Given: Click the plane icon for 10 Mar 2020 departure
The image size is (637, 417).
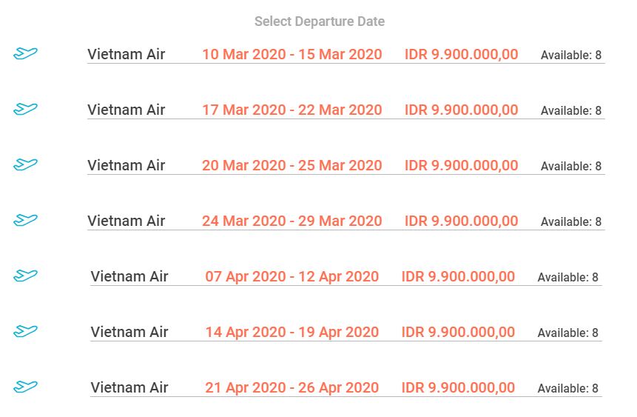Looking at the screenshot, I should 25,53.
